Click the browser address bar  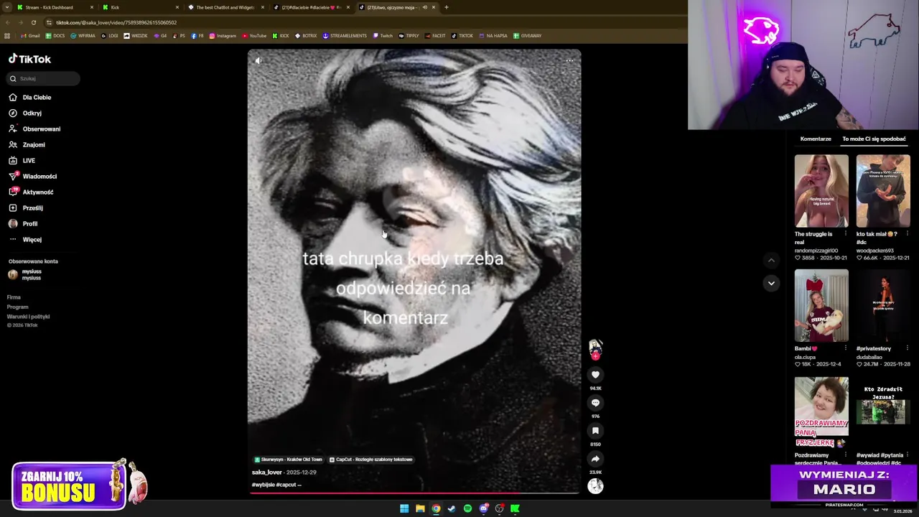point(359,22)
